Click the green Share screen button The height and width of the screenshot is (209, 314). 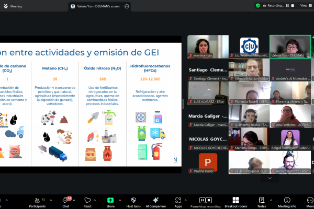click(110, 203)
